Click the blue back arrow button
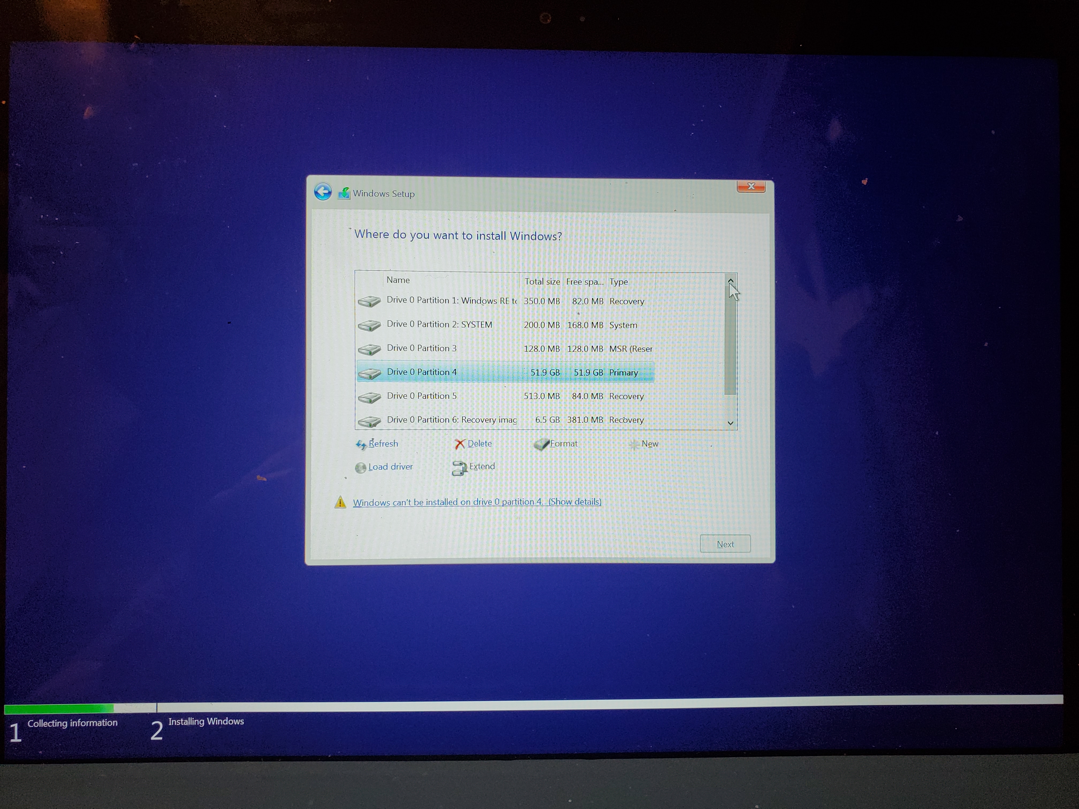This screenshot has height=809, width=1079. point(322,192)
